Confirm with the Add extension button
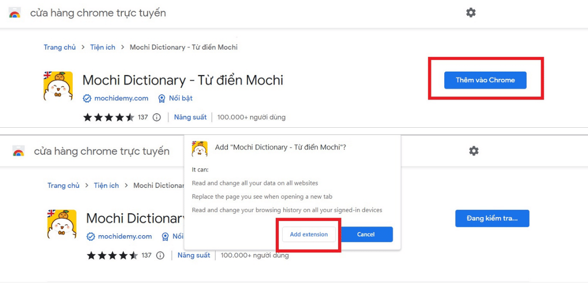Viewport: 588px width, 283px height. click(309, 234)
